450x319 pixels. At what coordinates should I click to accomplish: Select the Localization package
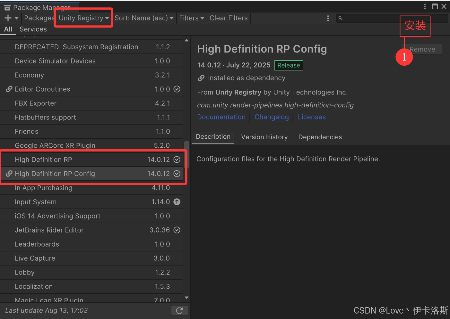(91, 286)
